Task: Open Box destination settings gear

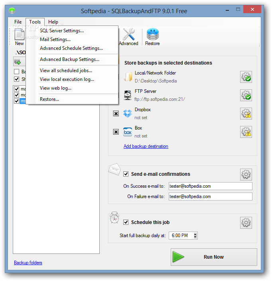Action: 246,132
